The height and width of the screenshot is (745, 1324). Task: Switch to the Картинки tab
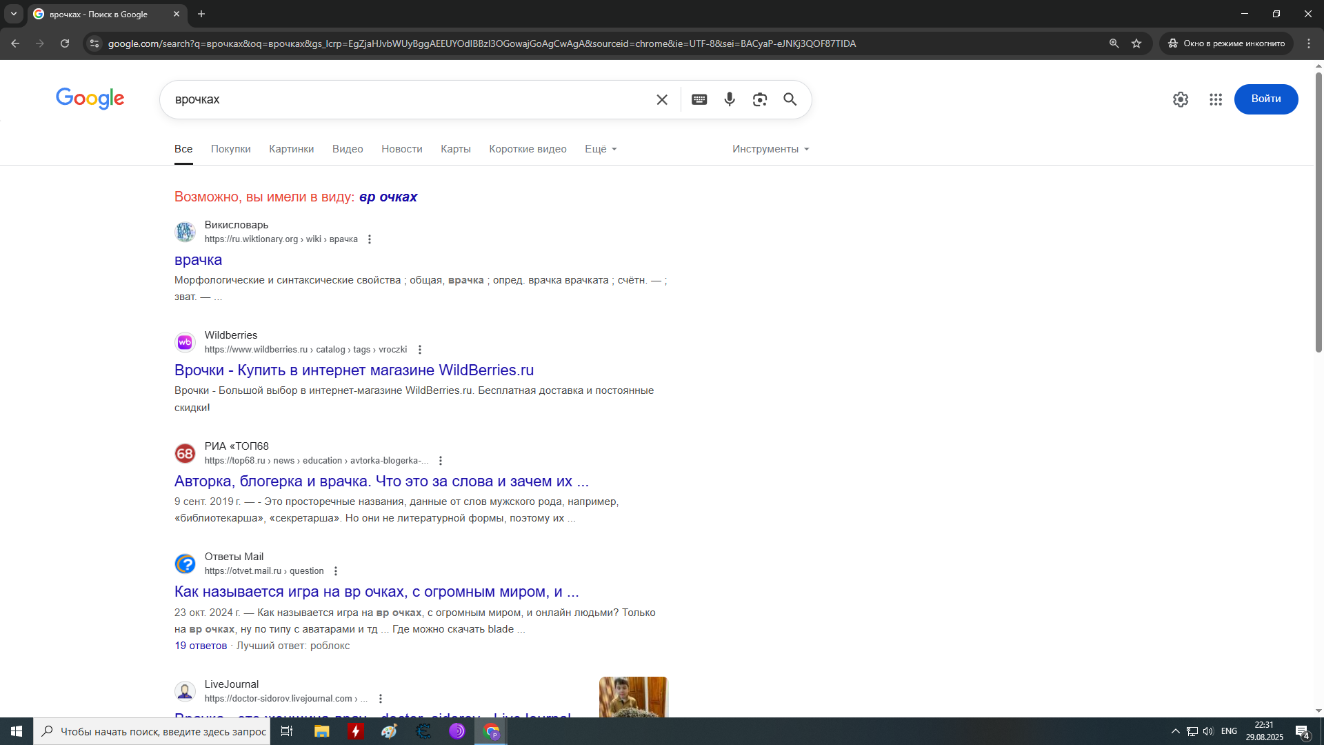(x=291, y=149)
